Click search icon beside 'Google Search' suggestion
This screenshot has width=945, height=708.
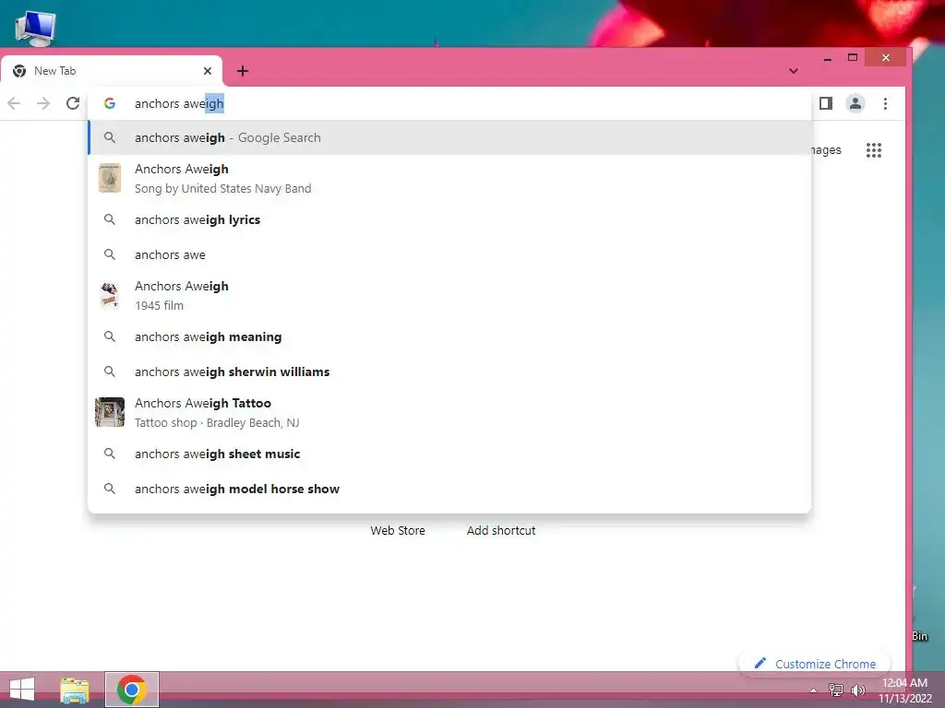(110, 137)
